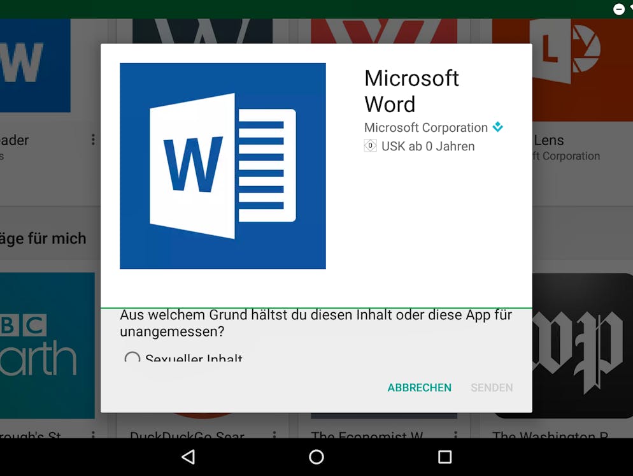Tap the top developer badge icon
This screenshot has height=476, width=633.
(x=498, y=127)
